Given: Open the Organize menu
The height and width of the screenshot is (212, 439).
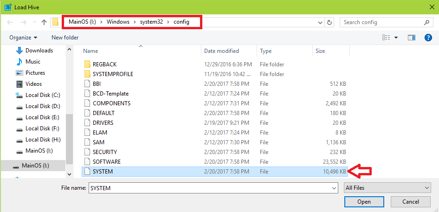Looking at the screenshot, I should click(x=23, y=38).
